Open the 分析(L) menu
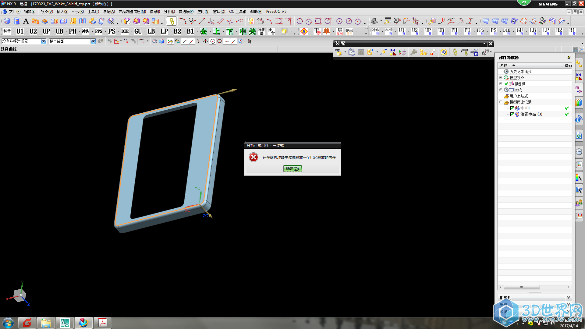This screenshot has width=585, height=329. tap(169, 12)
